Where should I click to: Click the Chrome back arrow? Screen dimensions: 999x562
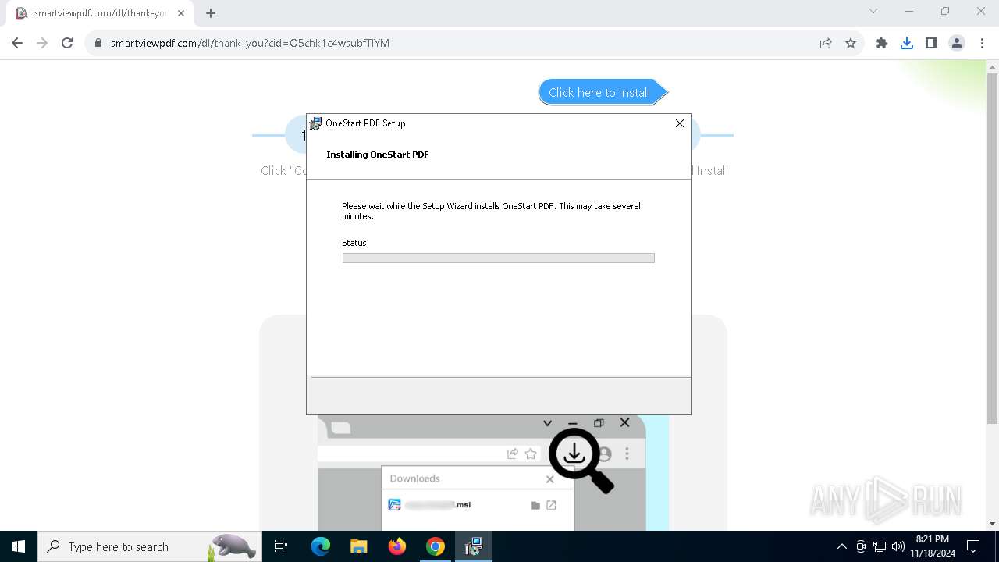(x=17, y=43)
